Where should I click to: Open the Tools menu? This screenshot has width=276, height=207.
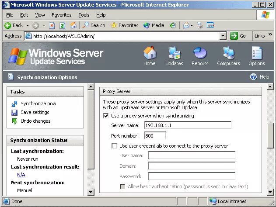(x=84, y=15)
